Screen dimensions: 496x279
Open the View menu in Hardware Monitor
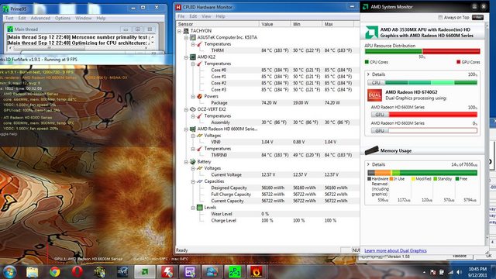(206, 16)
